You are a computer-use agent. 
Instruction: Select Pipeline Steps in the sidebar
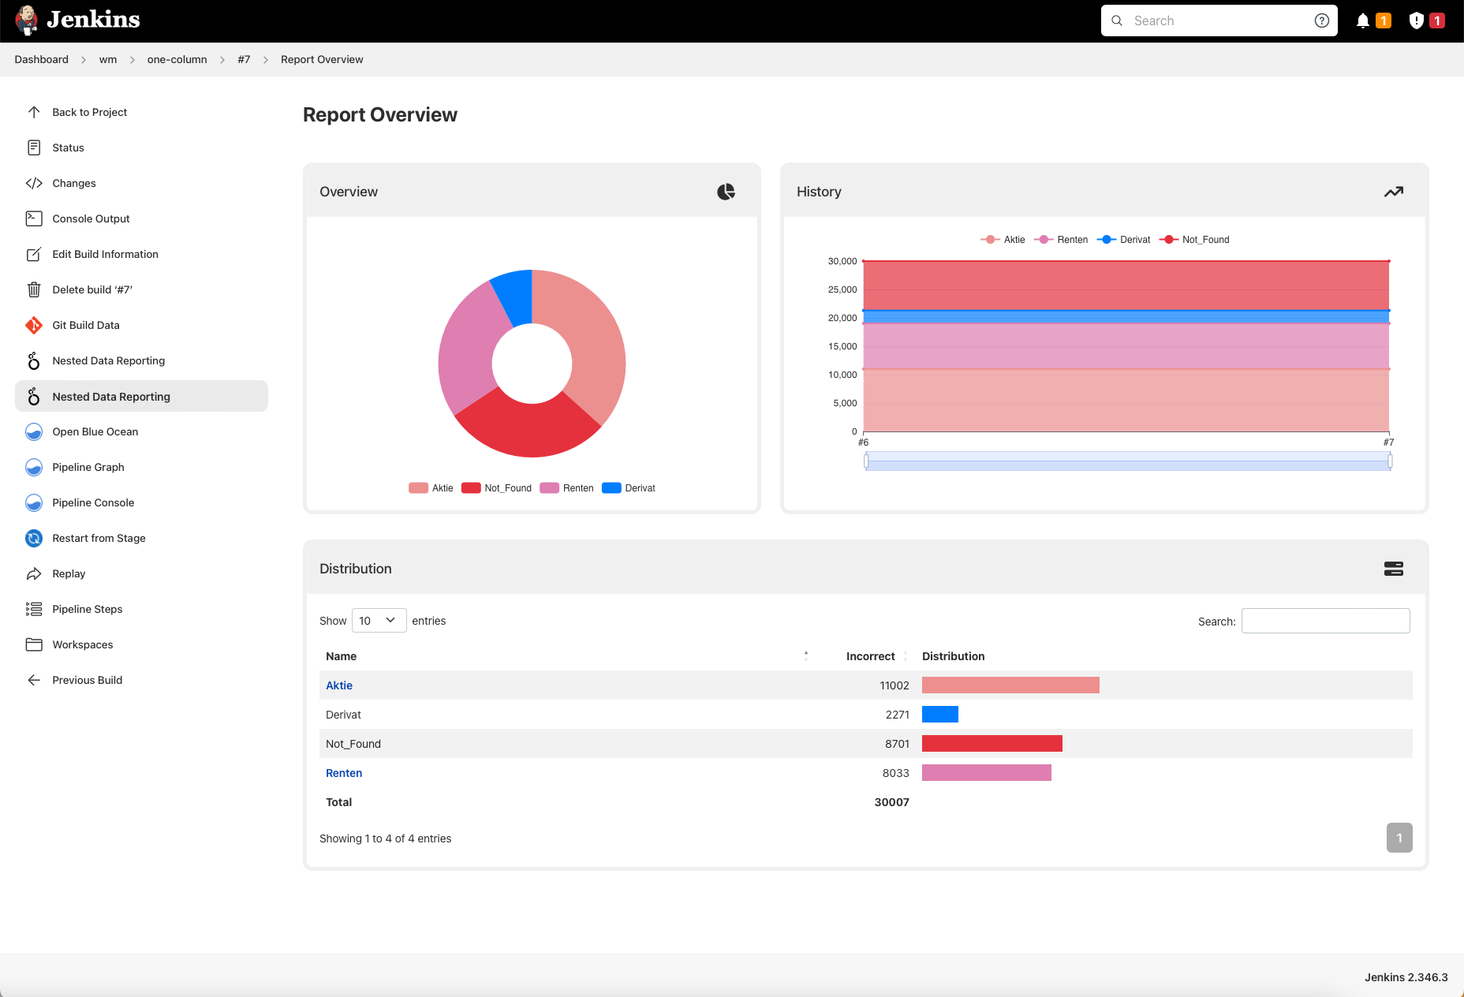point(87,609)
